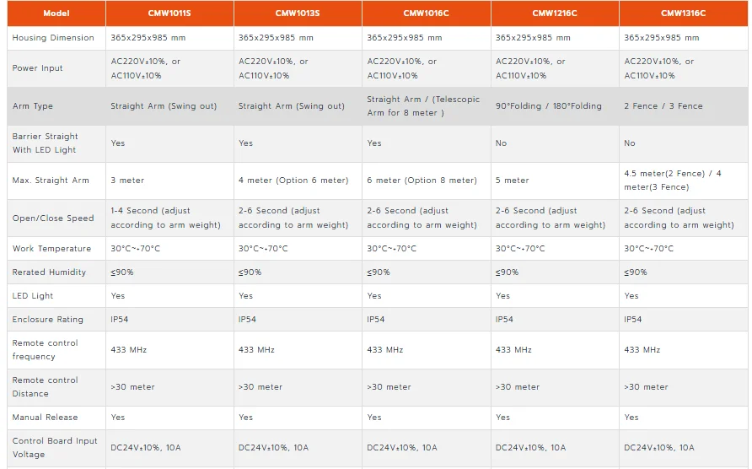Screen dimensions: 752x469
Task: Click the 6 meter (Option 8 meter) cell
Action: coord(422,181)
